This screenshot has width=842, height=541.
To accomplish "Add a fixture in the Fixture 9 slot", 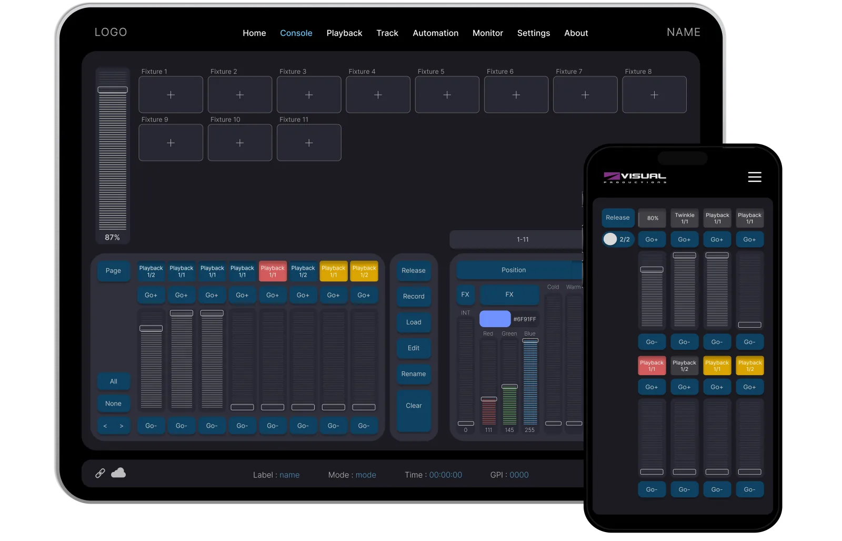I will pyautogui.click(x=171, y=143).
